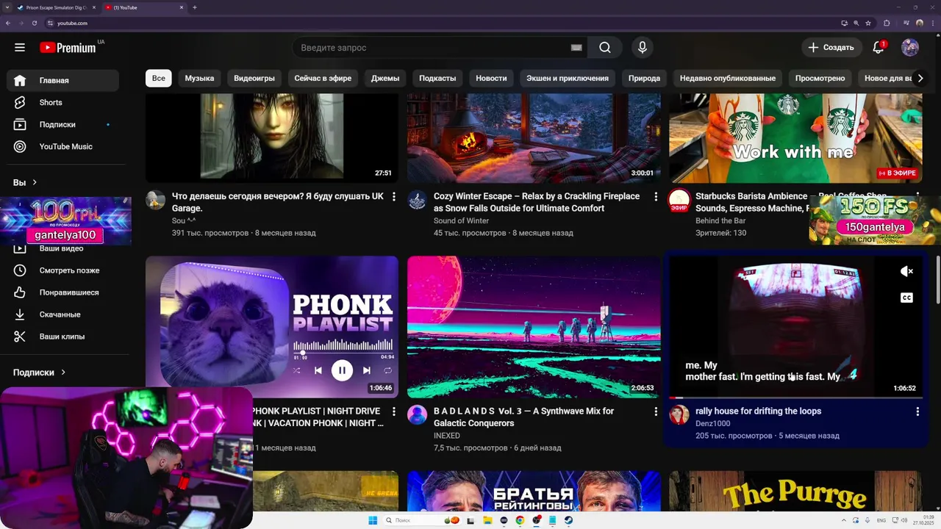This screenshot has height=529, width=941.
Task: Open Понравившиеся videos
Action: pos(62,292)
